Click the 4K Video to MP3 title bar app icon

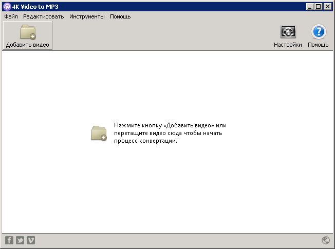pyautogui.click(x=7, y=7)
